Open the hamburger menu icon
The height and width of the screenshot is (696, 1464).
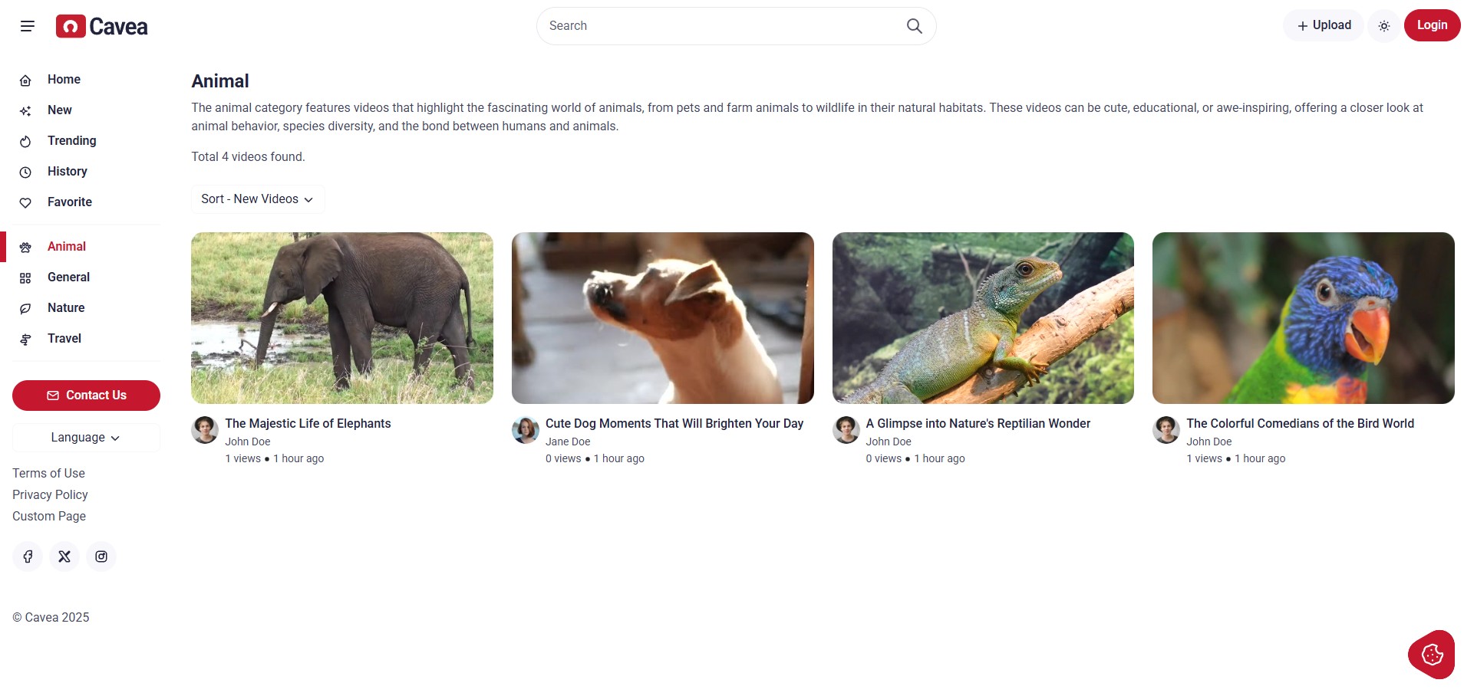click(28, 26)
